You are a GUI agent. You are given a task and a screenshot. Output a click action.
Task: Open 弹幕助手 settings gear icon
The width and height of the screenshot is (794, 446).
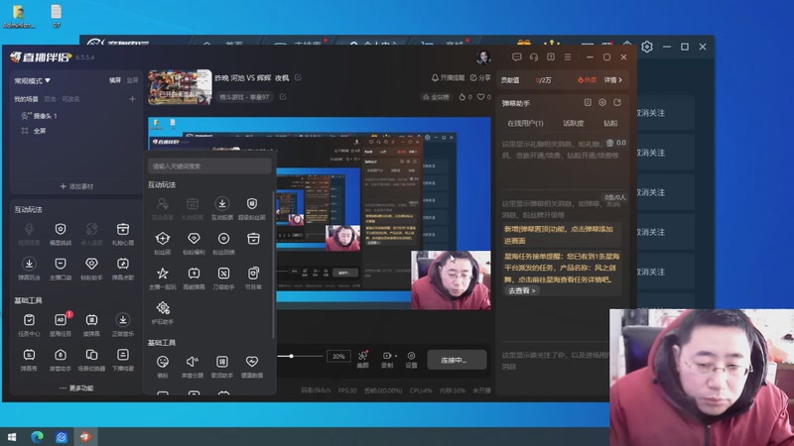602,103
